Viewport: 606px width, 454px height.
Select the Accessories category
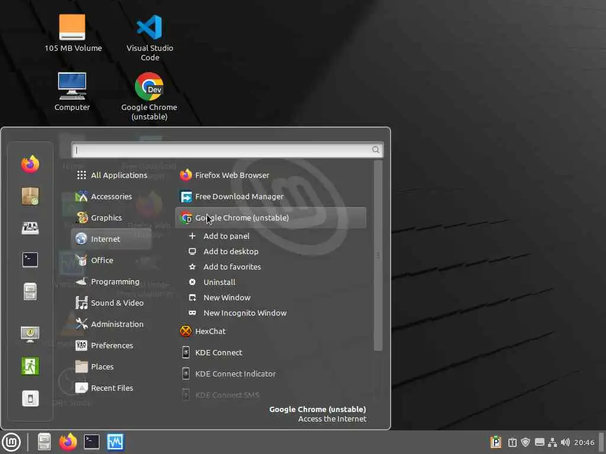coord(111,196)
